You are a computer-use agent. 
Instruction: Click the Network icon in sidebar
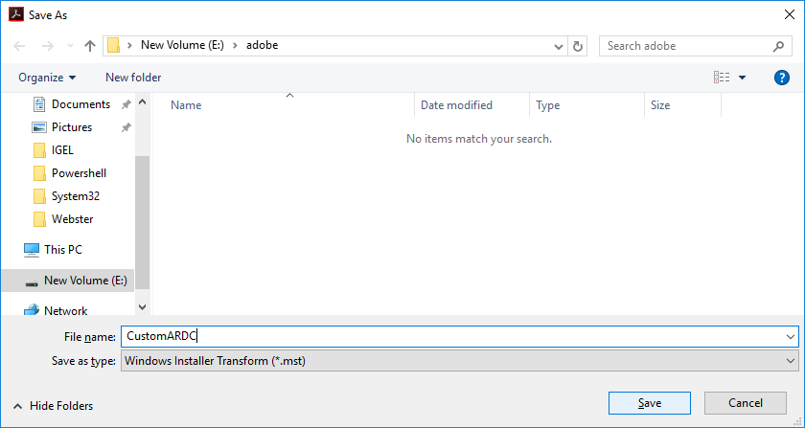click(32, 311)
